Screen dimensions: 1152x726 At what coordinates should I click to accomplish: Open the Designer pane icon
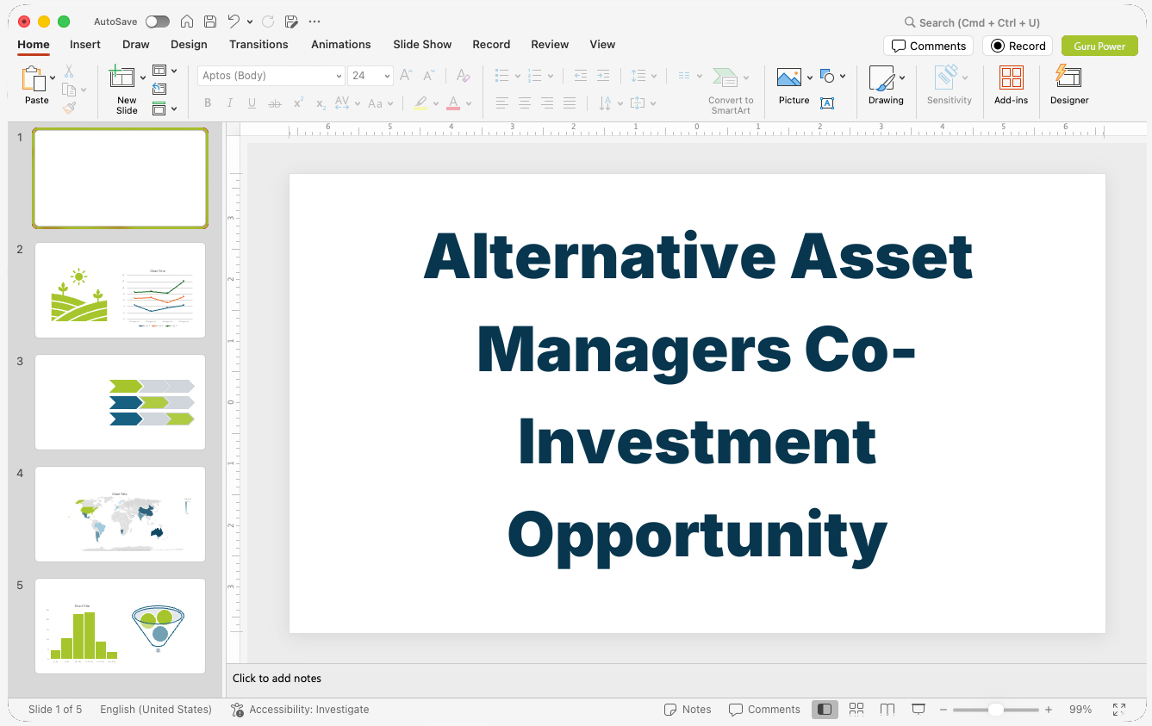(x=1068, y=78)
